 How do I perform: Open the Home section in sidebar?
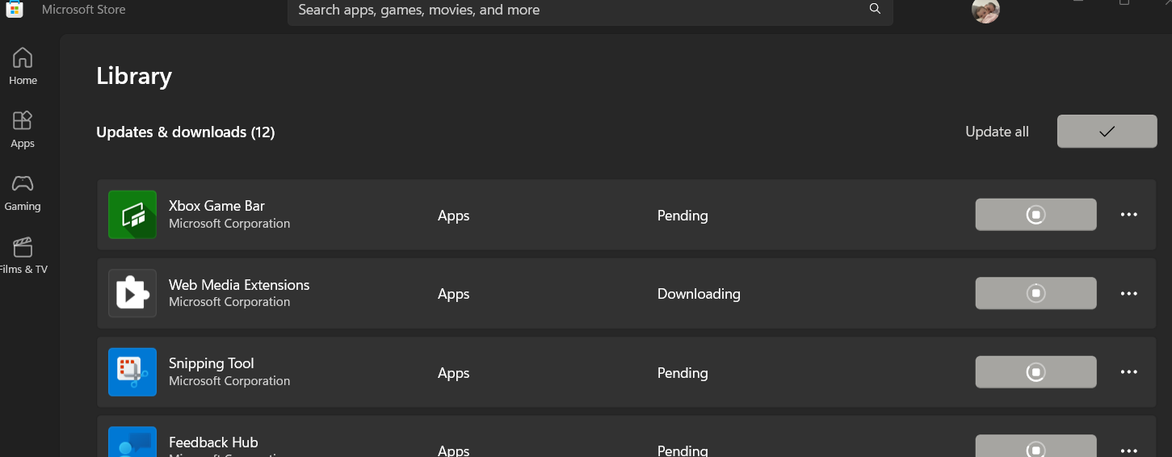(x=23, y=66)
